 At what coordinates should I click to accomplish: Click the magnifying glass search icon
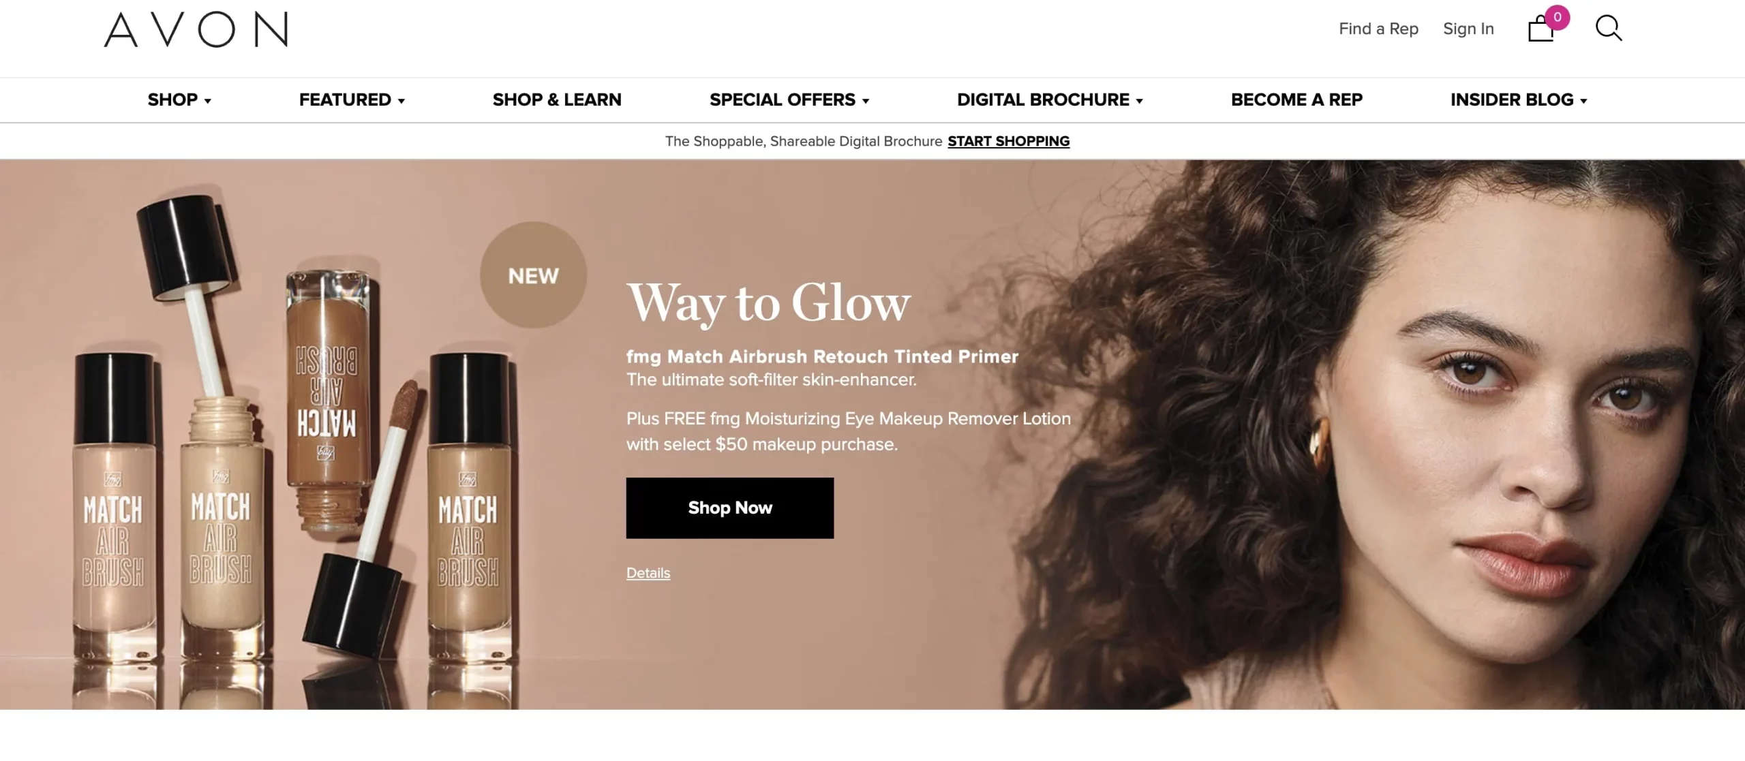(x=1609, y=29)
